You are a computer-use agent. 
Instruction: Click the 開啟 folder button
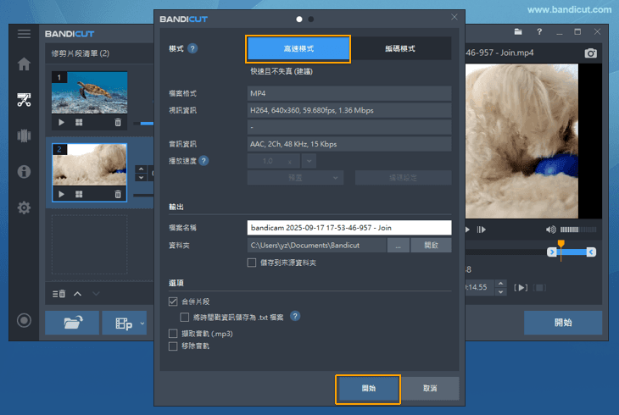431,246
